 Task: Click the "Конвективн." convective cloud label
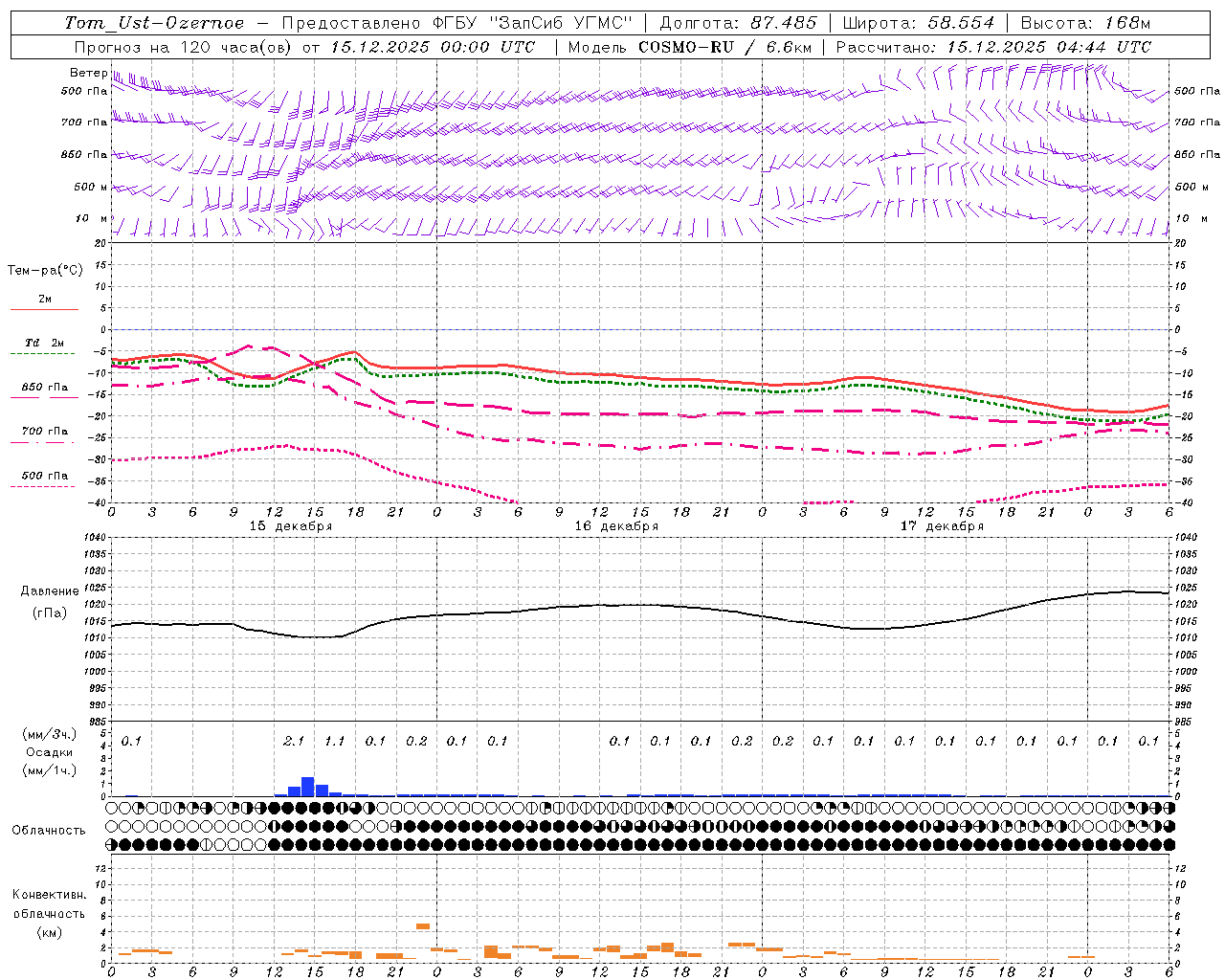(49, 895)
